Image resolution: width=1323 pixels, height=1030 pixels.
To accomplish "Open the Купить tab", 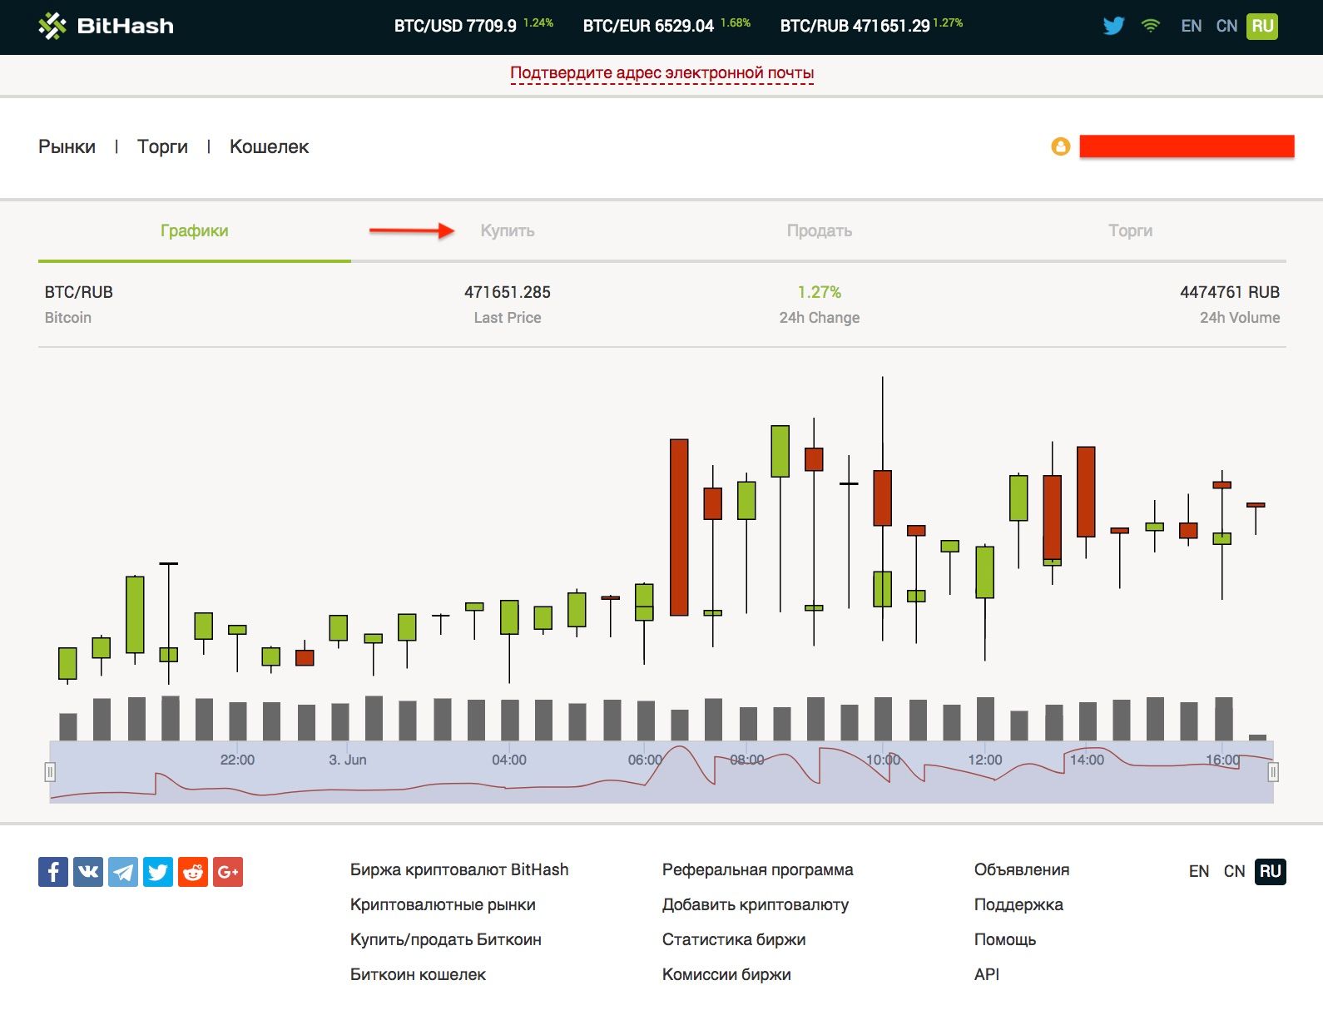I will click(508, 230).
